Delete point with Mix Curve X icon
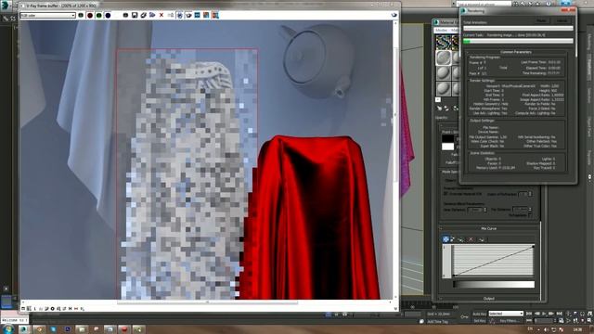594x334 pixels. coord(471,239)
